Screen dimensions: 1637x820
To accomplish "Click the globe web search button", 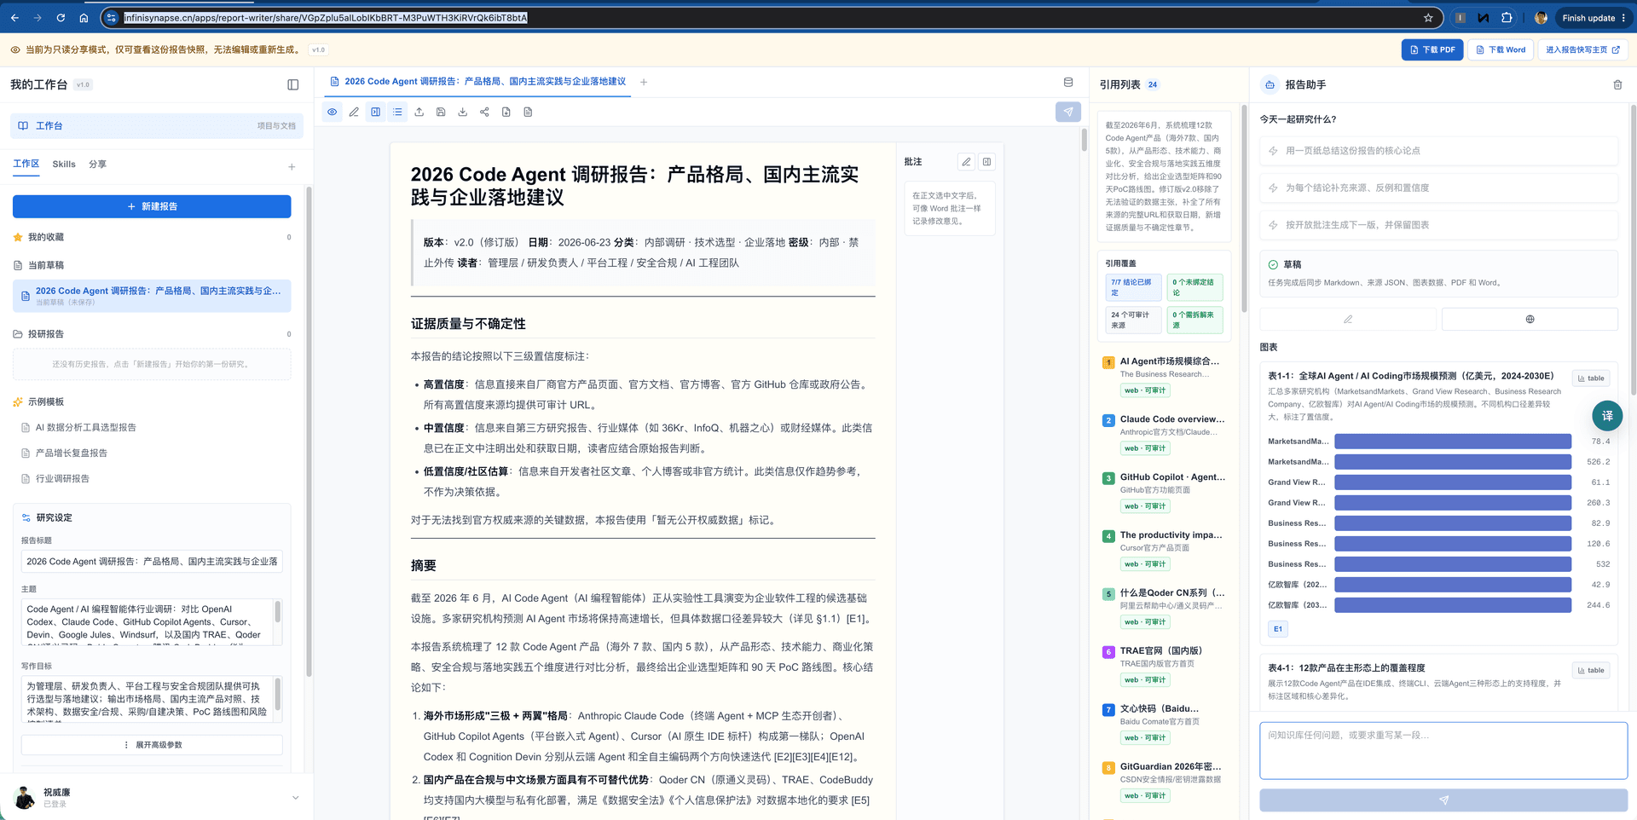I will [x=1530, y=319].
